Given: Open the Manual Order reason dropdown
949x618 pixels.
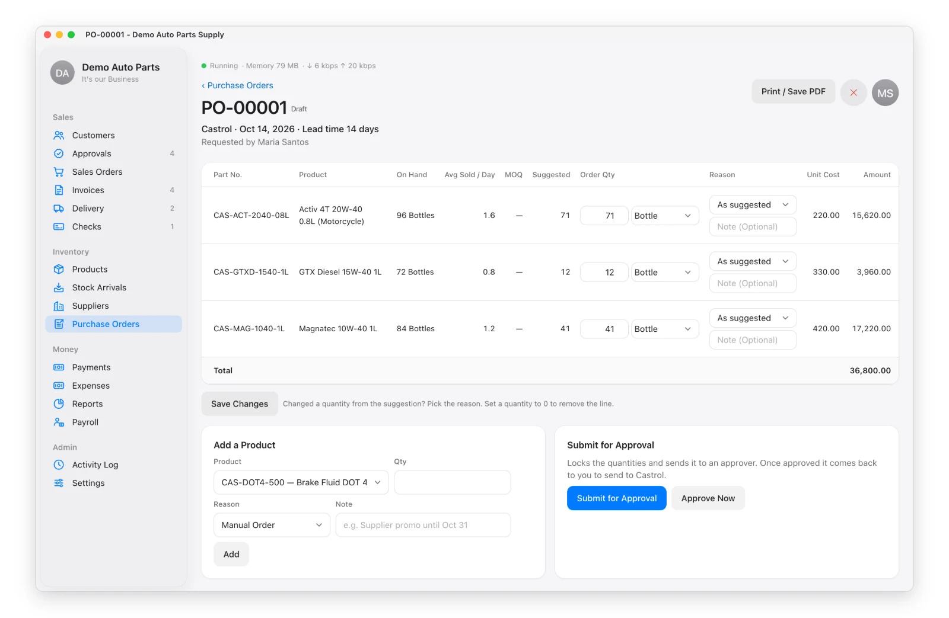Looking at the screenshot, I should [272, 525].
